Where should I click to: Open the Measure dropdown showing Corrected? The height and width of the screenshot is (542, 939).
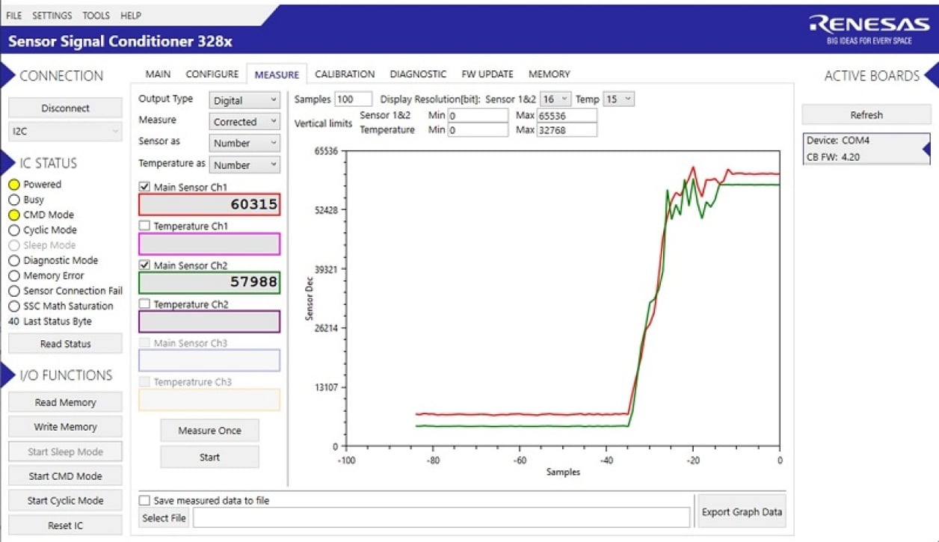pyautogui.click(x=244, y=121)
